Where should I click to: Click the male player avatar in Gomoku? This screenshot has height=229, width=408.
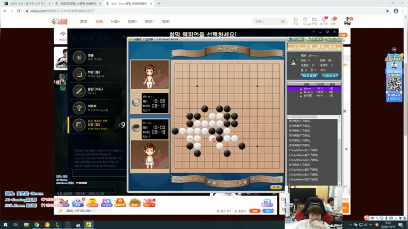(x=150, y=155)
